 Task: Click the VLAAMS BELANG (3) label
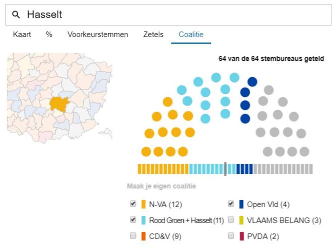coord(284,221)
